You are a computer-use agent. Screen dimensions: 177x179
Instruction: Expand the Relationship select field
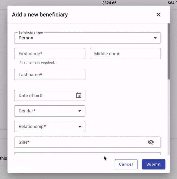pos(47,127)
